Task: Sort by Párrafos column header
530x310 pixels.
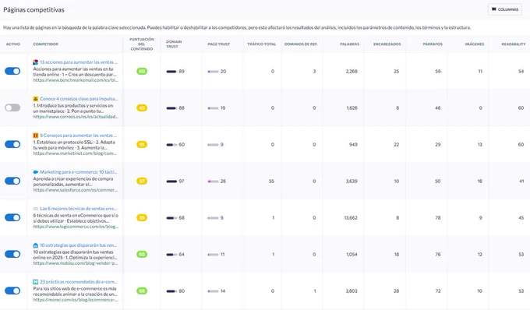Action: [433, 44]
